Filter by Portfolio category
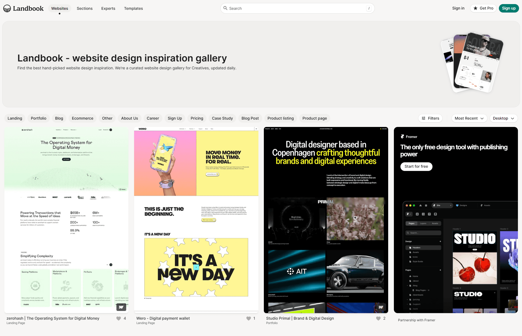The width and height of the screenshot is (522, 336). 39,118
